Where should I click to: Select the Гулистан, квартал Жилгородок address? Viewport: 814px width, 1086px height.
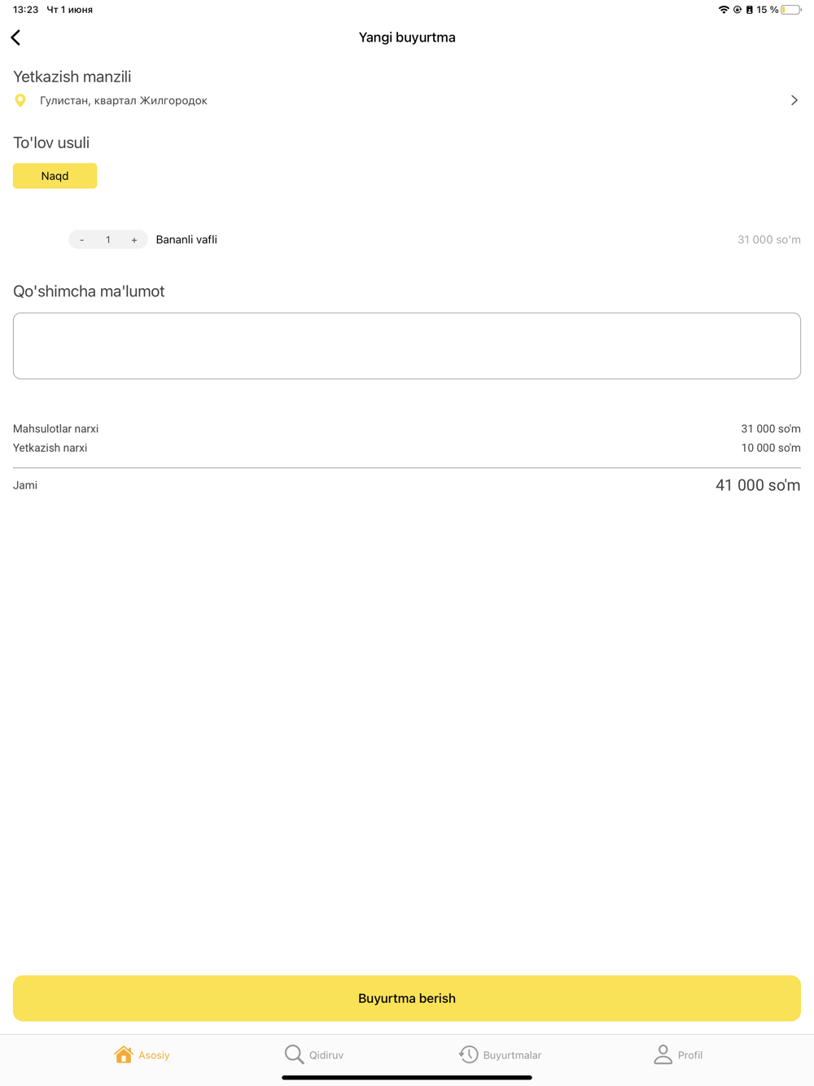click(x=124, y=100)
